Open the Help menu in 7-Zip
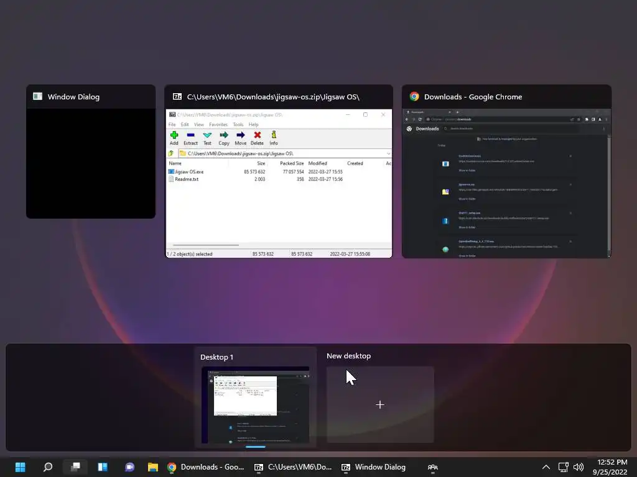 click(x=254, y=124)
